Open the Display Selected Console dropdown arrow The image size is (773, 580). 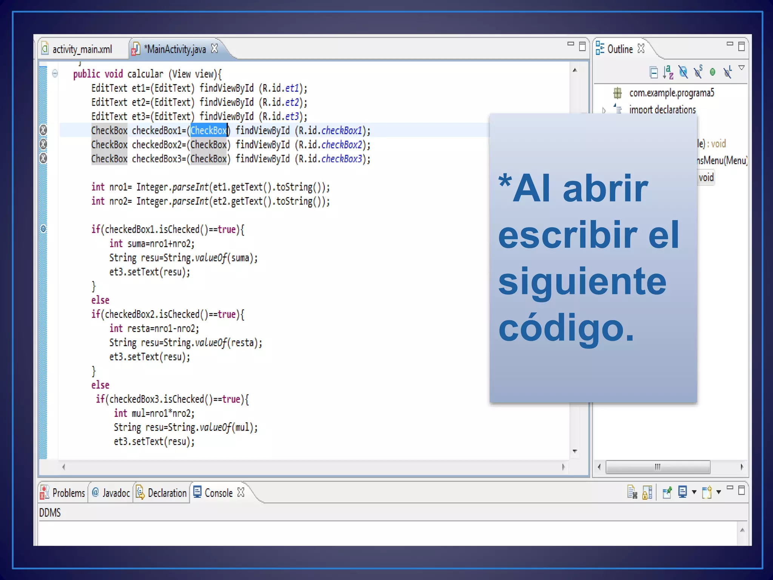[x=694, y=492]
